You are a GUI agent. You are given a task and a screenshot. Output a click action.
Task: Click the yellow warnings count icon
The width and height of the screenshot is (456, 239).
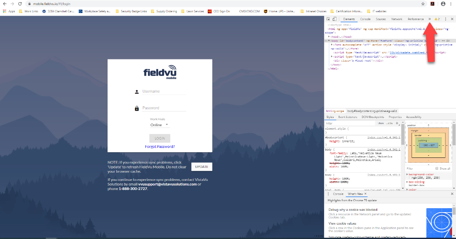tap(437, 19)
